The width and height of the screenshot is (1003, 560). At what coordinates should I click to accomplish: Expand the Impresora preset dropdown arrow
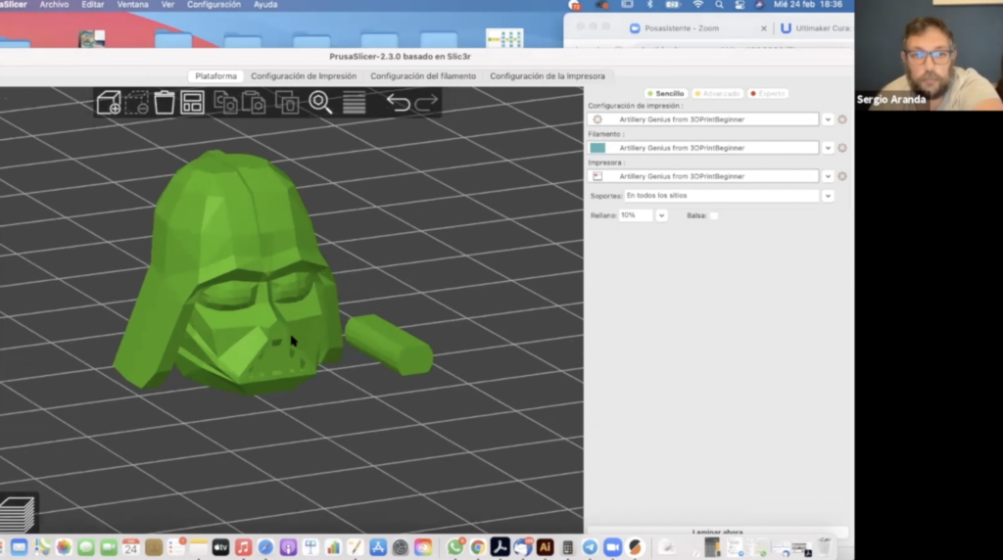tap(828, 176)
